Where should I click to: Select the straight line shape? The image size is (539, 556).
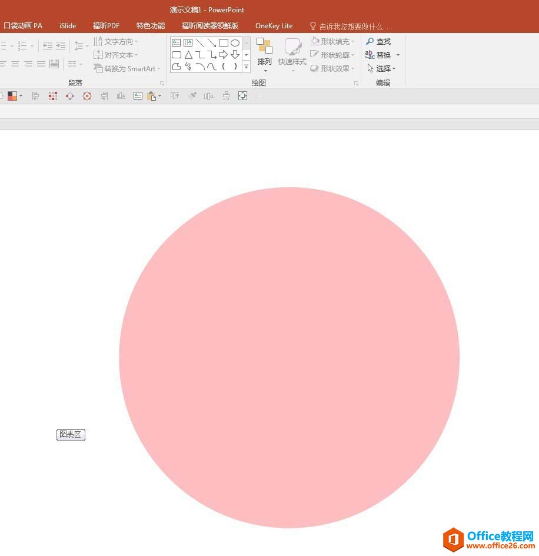point(200,43)
